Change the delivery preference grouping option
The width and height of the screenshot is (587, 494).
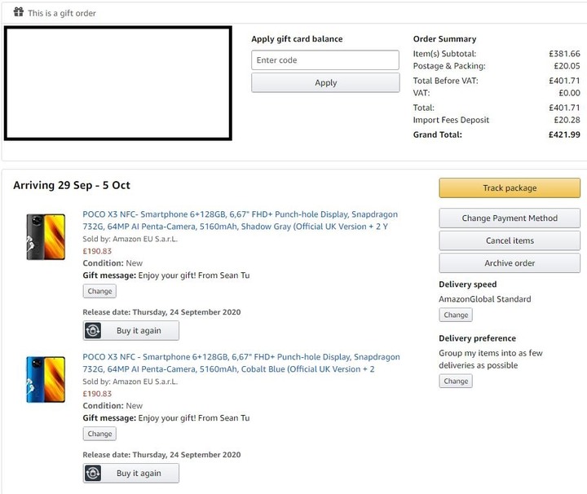point(456,381)
